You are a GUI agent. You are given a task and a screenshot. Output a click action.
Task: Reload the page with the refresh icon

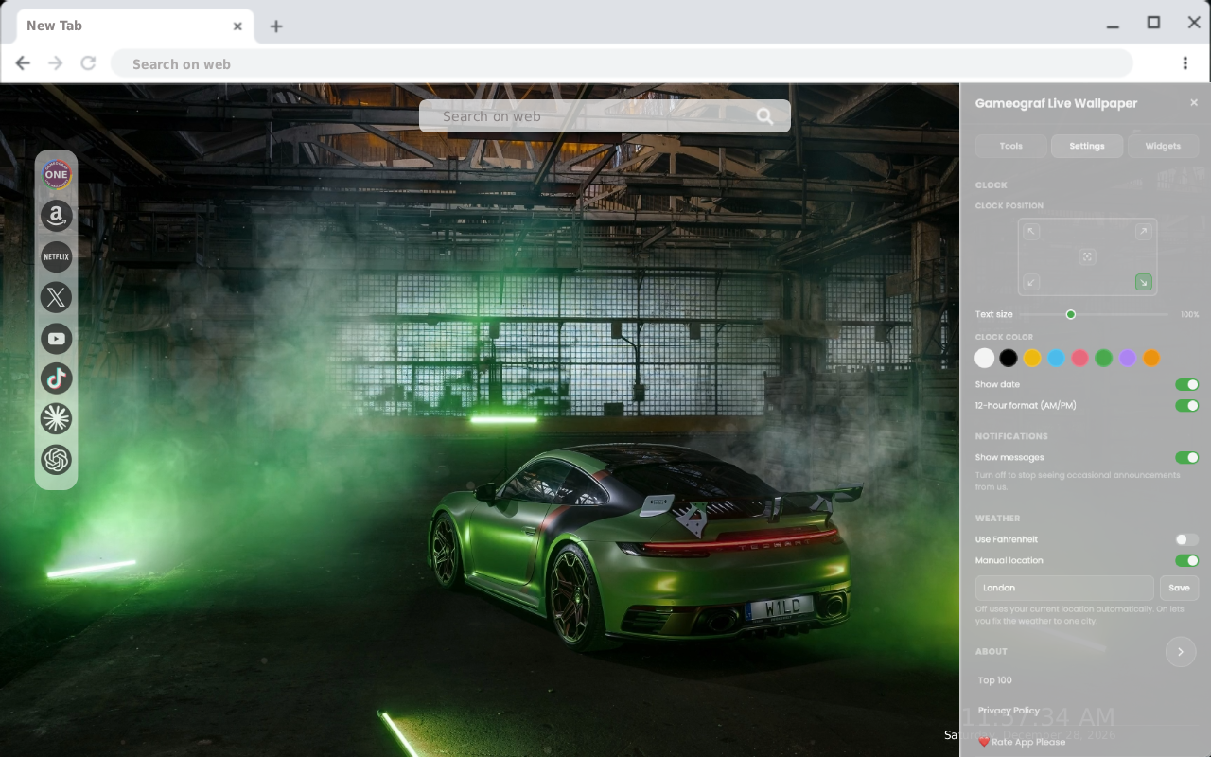88,63
